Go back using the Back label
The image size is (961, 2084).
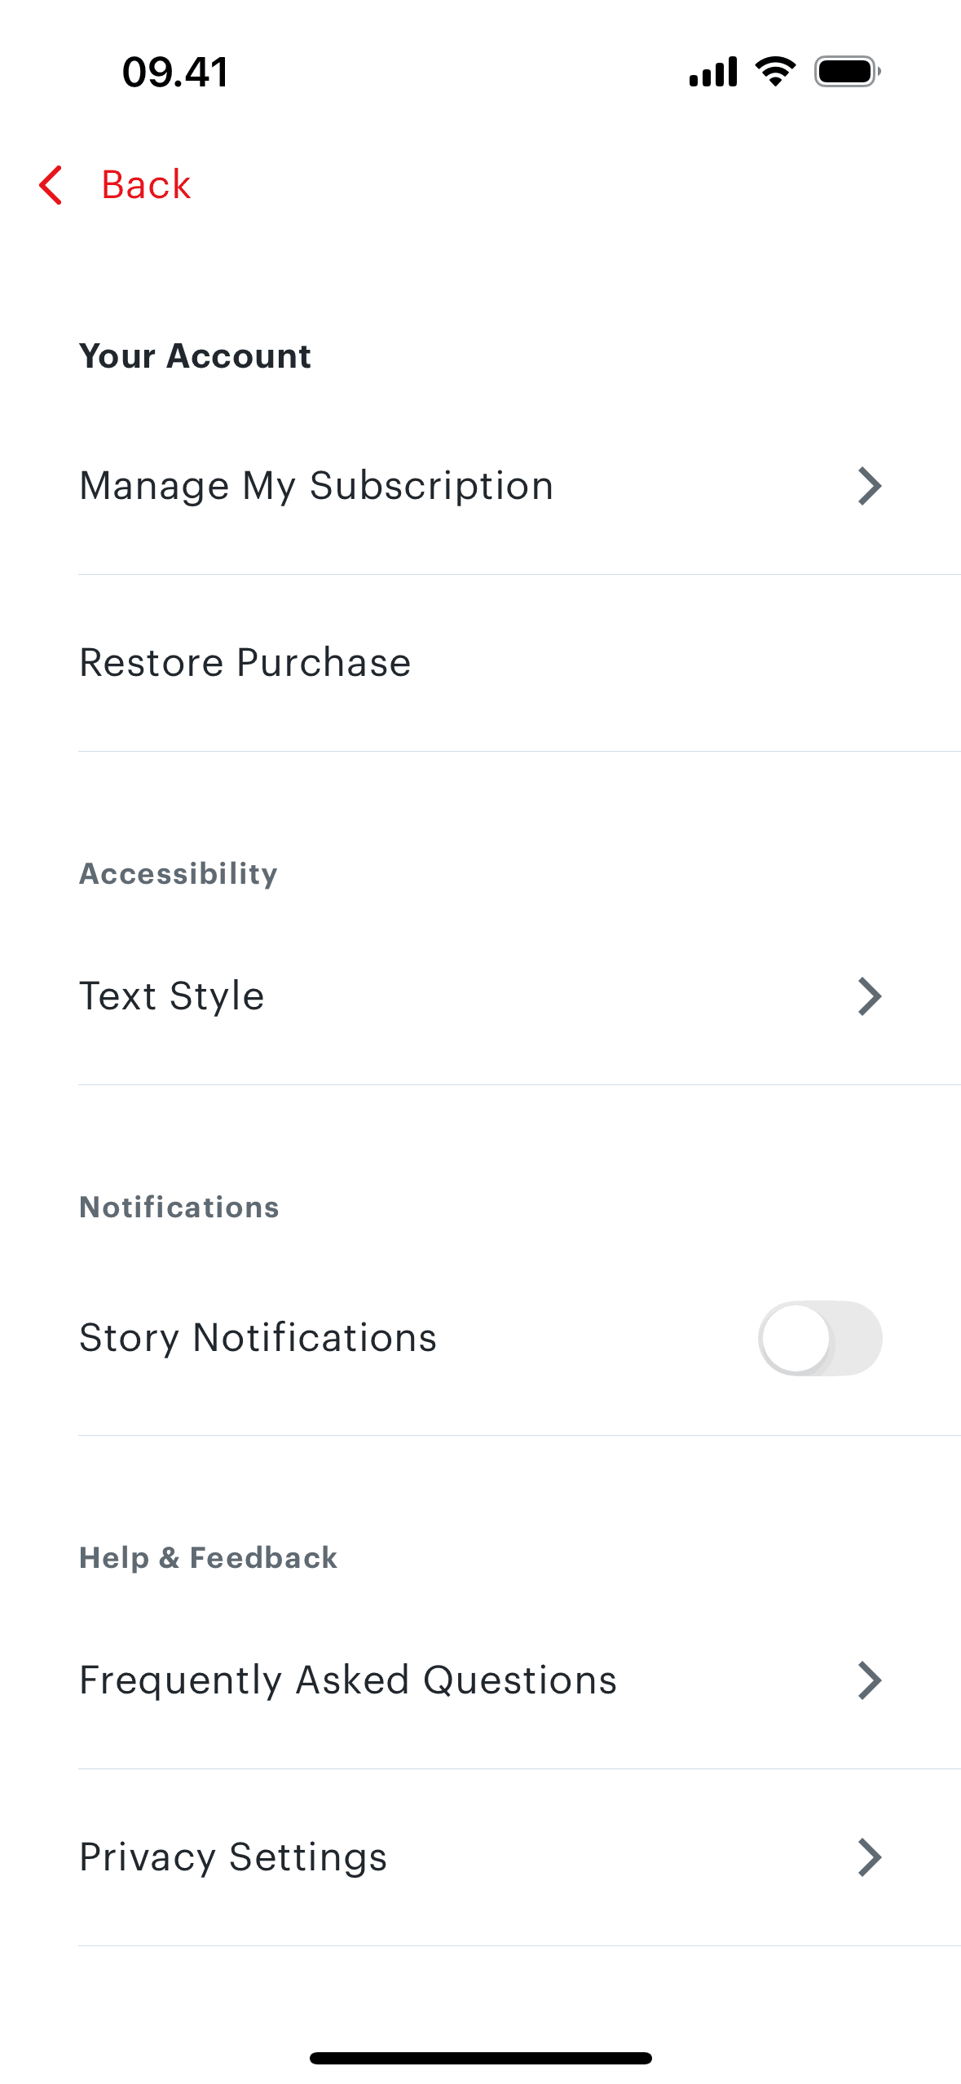tap(146, 185)
